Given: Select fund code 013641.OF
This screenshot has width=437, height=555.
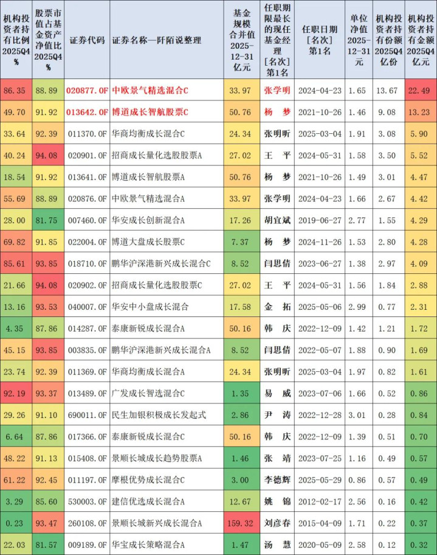Looking at the screenshot, I should [87, 177].
